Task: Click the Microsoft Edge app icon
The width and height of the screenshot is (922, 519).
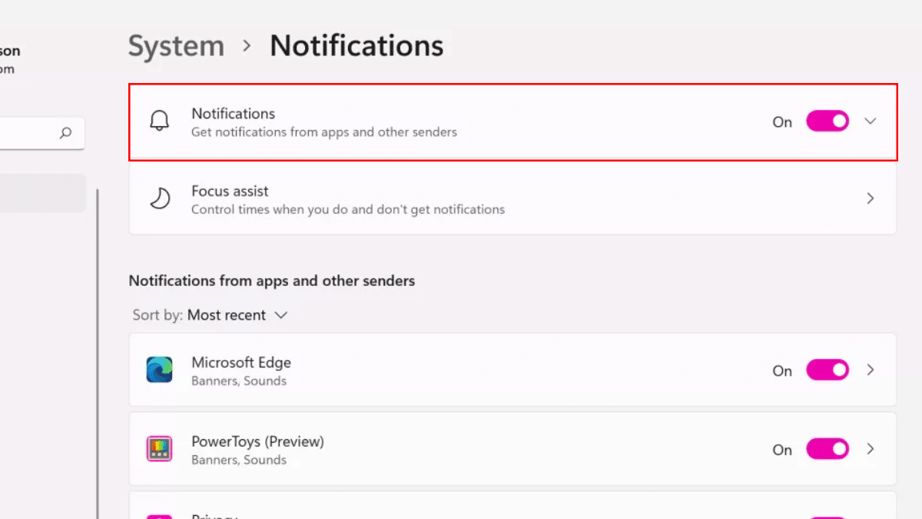Action: click(159, 370)
